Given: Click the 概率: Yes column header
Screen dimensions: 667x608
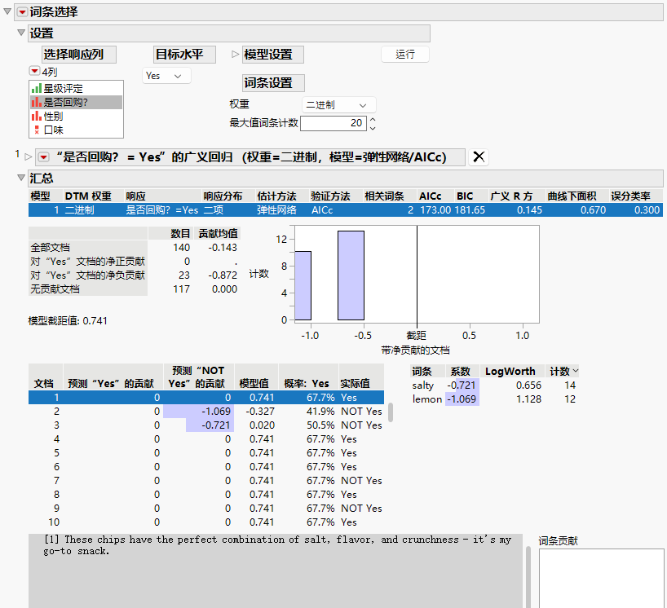Looking at the screenshot, I should pos(308,377).
